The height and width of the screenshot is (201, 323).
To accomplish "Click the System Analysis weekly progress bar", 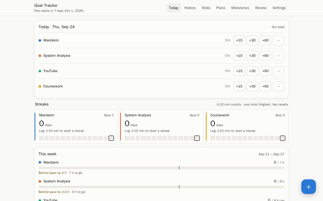I will [x=161, y=187].
